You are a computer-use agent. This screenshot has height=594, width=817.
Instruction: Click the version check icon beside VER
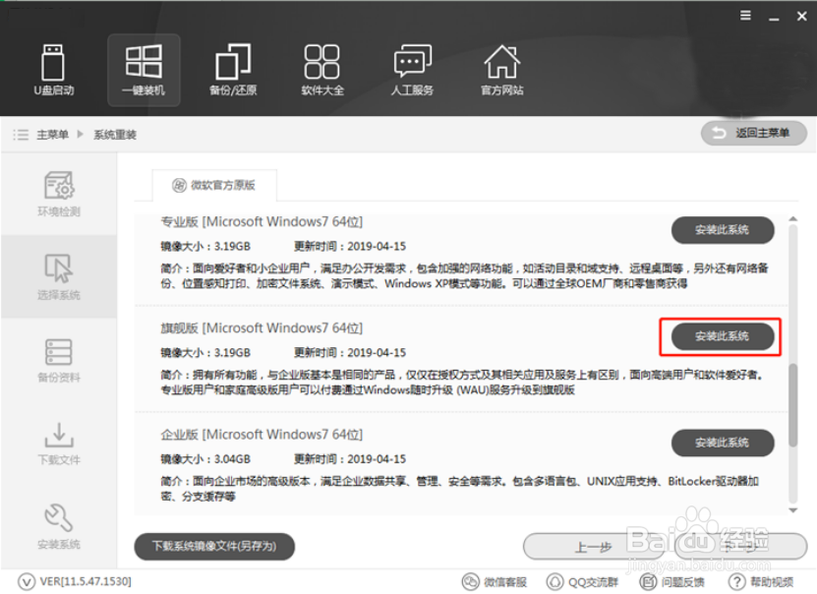pos(27,581)
